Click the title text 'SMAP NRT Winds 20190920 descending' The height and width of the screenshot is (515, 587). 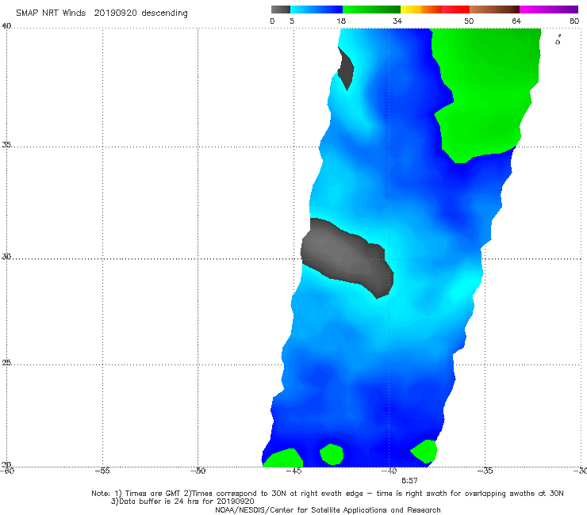(x=102, y=13)
